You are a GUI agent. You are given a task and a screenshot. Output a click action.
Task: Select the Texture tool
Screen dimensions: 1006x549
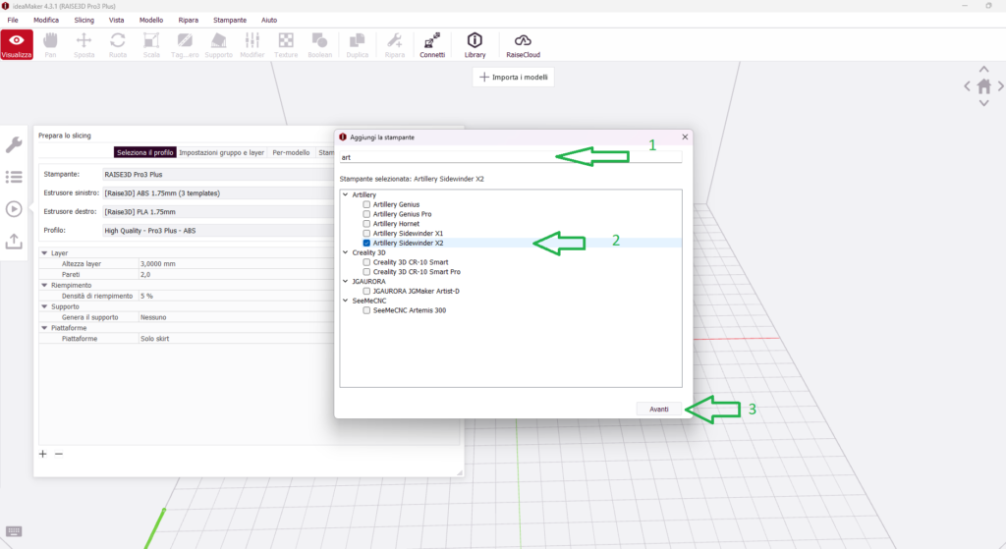286,45
